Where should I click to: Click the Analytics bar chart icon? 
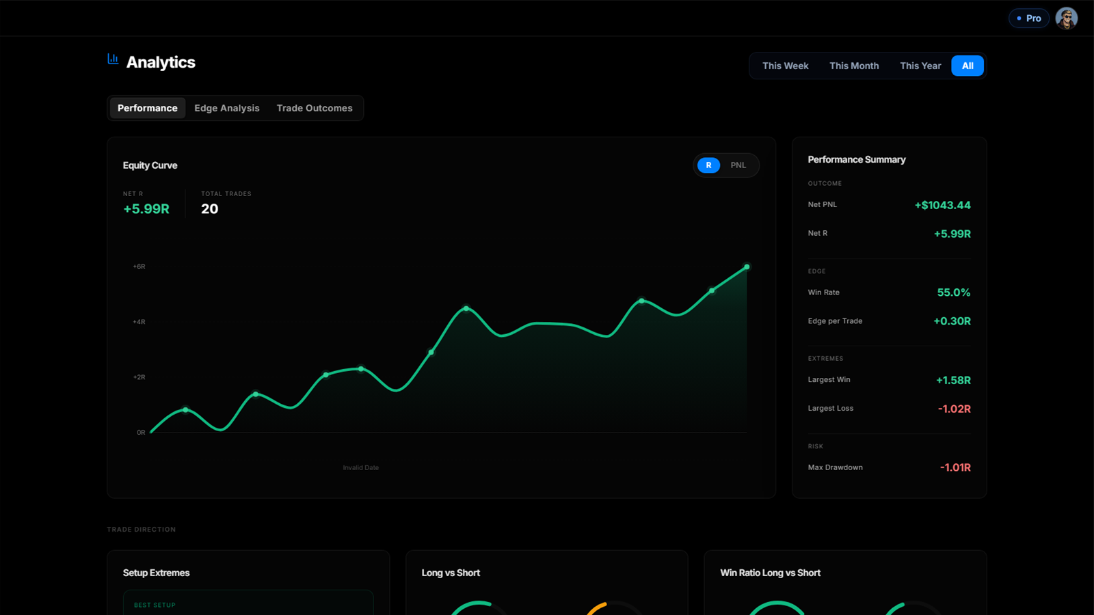pyautogui.click(x=114, y=59)
